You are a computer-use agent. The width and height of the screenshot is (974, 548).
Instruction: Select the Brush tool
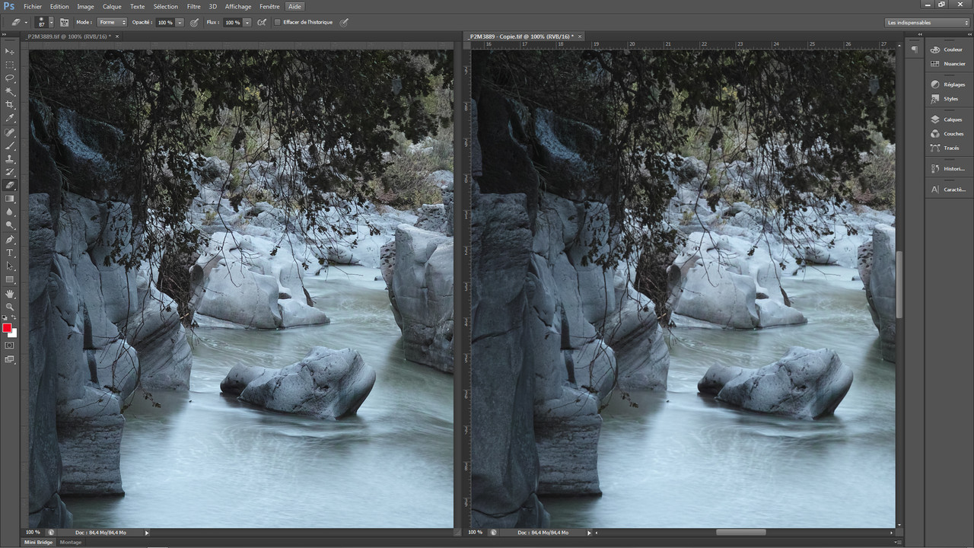coord(10,145)
